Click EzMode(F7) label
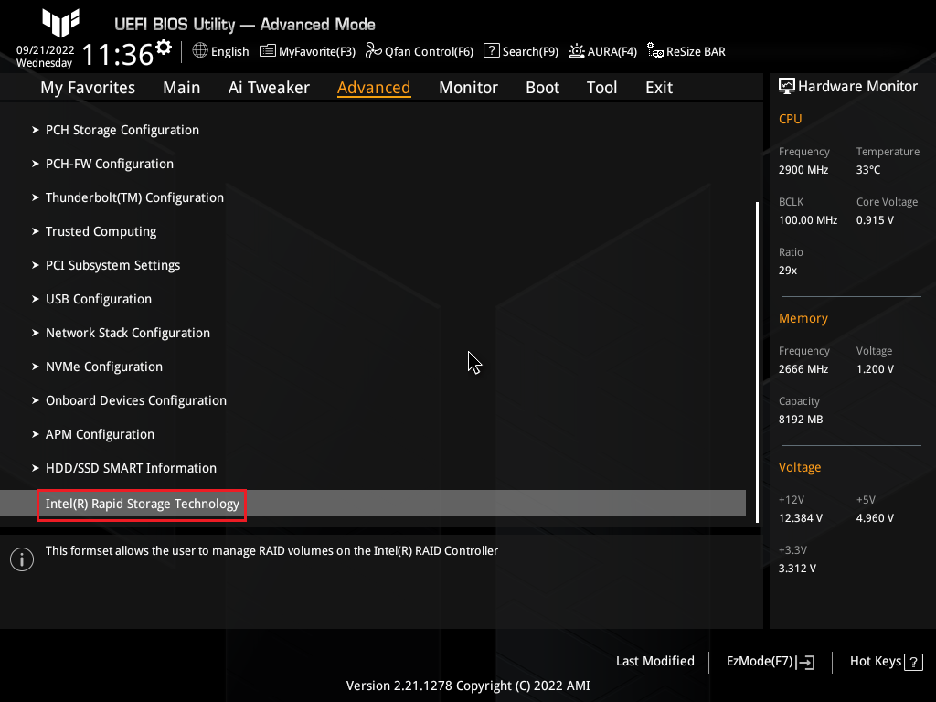936x702 pixels. pyautogui.click(x=760, y=662)
